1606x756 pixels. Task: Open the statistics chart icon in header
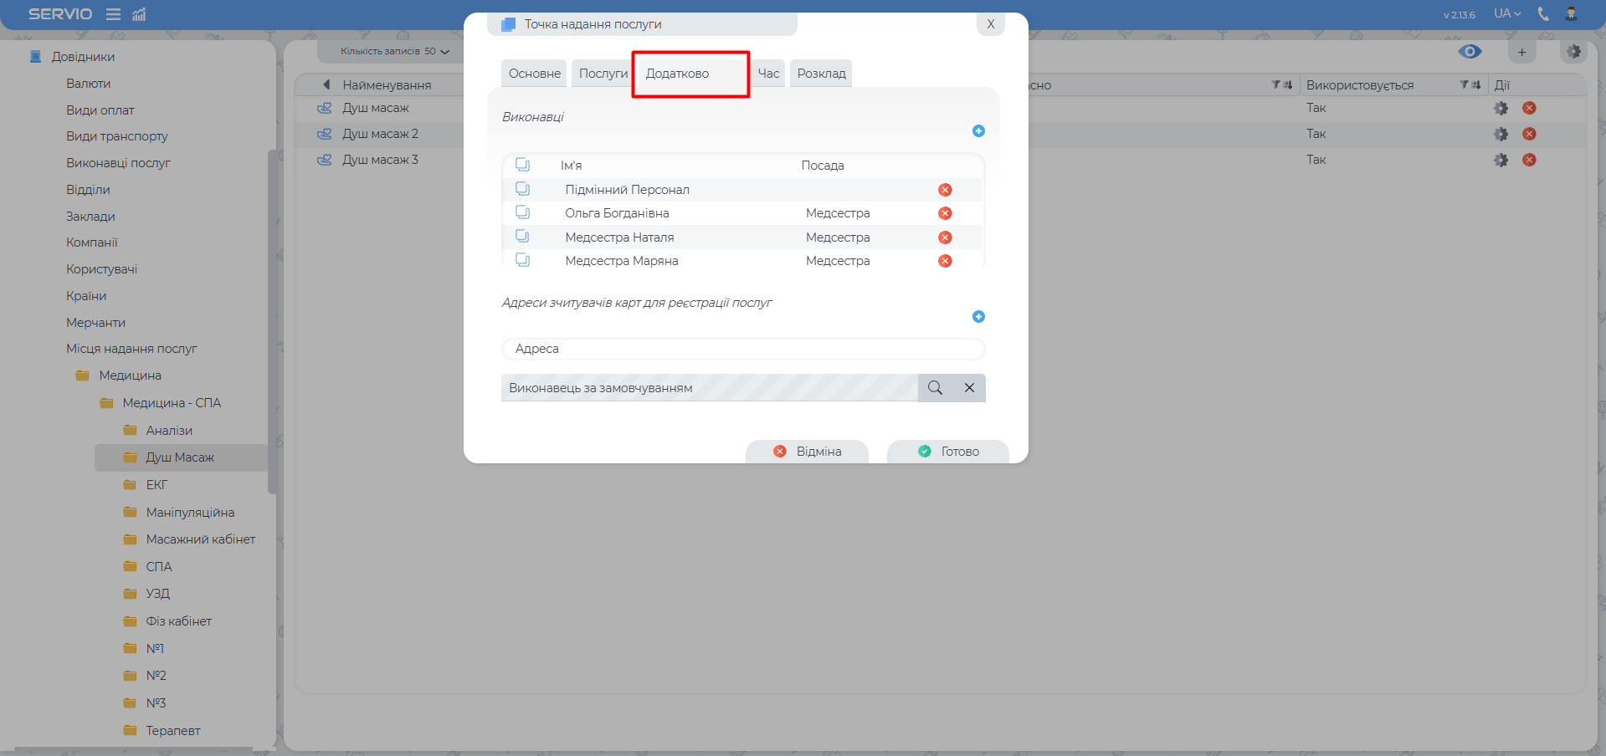(139, 14)
